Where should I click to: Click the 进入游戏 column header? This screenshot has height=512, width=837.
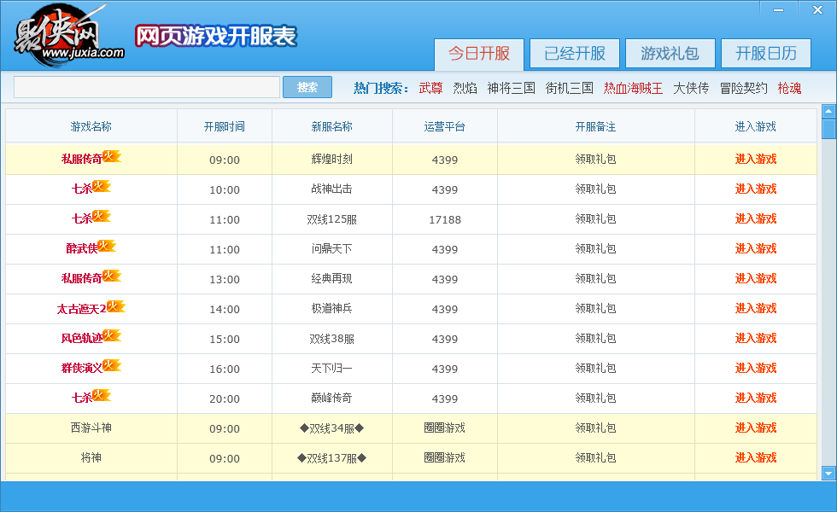tap(755, 126)
